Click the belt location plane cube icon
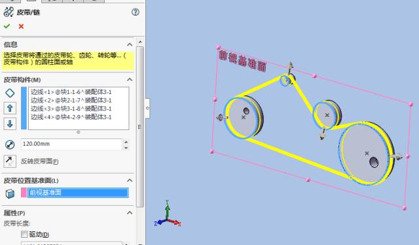Screen dimensions: 419x245 pyautogui.click(x=10, y=193)
